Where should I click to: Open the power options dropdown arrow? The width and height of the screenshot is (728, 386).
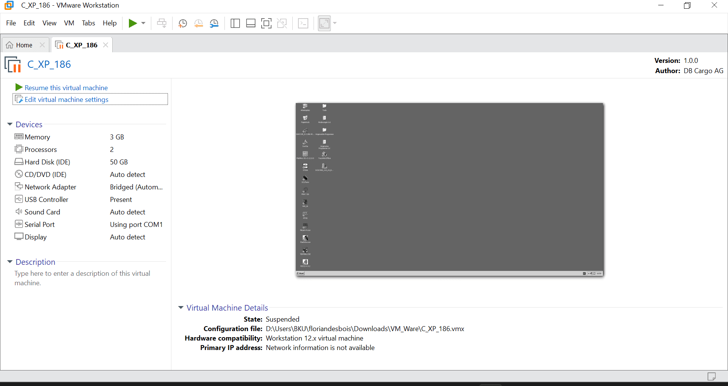tap(143, 23)
